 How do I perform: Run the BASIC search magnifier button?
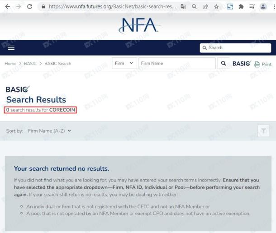point(224,63)
